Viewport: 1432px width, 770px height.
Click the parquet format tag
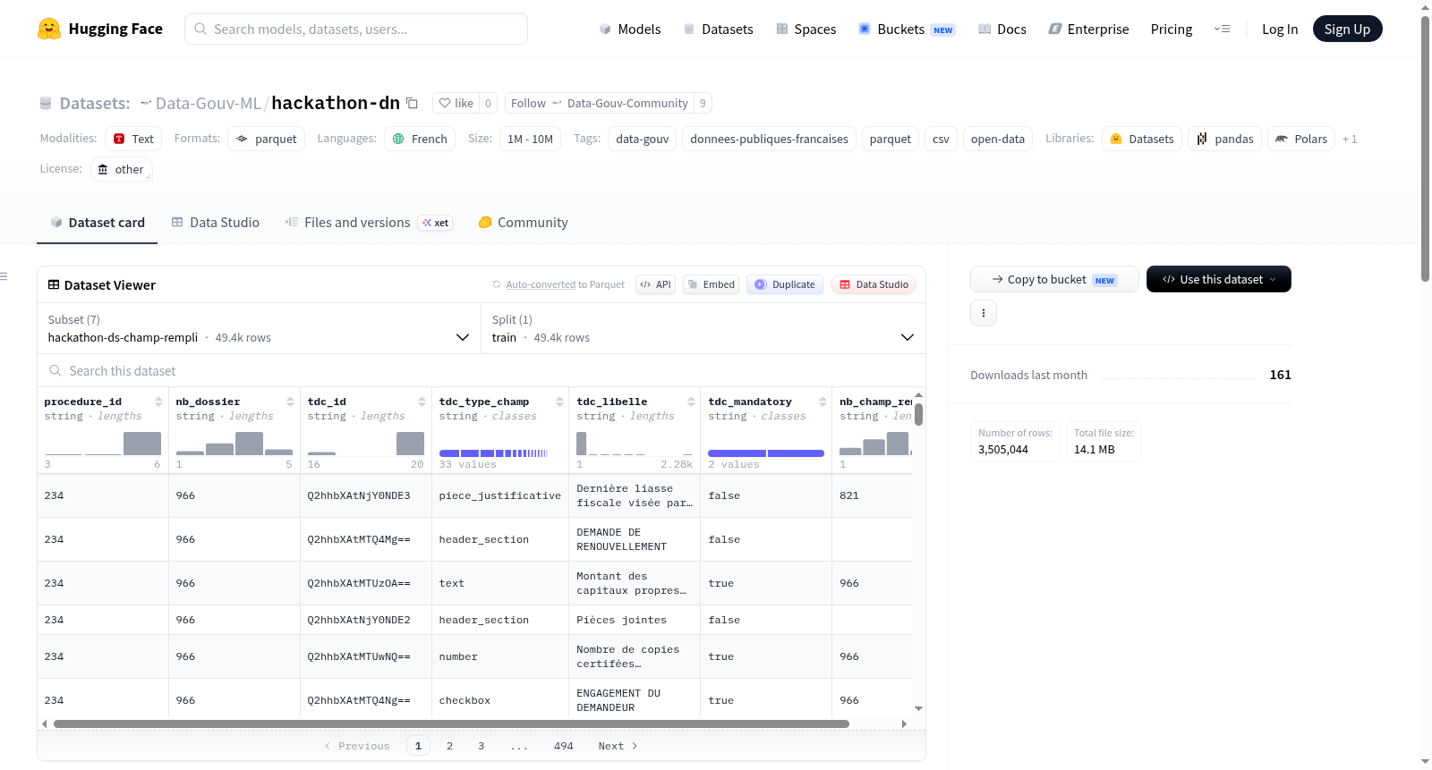pos(267,139)
